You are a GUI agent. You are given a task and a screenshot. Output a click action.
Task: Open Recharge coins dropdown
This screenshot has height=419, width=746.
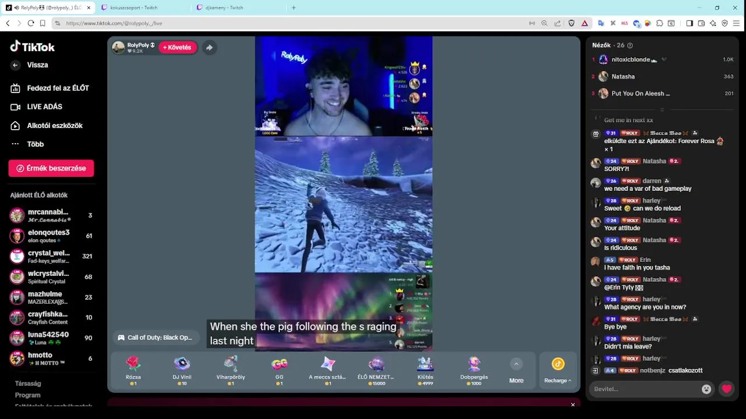[558, 371]
